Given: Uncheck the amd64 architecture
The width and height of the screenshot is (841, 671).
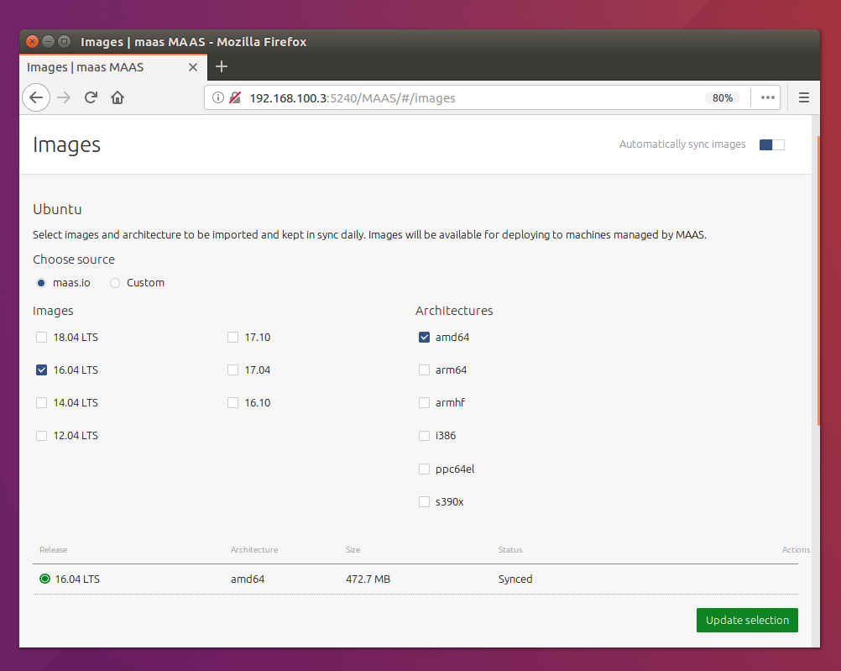Looking at the screenshot, I should [424, 337].
